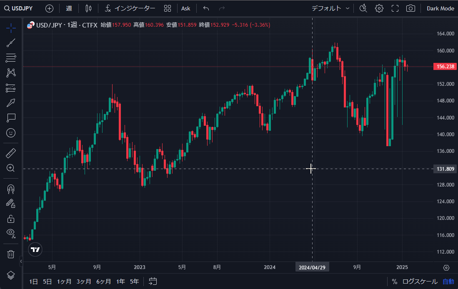
Task: Select the brush or arrow drawing tool
Action: click(11, 103)
